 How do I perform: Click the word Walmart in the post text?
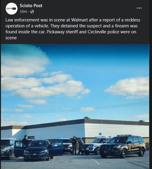click(80, 20)
